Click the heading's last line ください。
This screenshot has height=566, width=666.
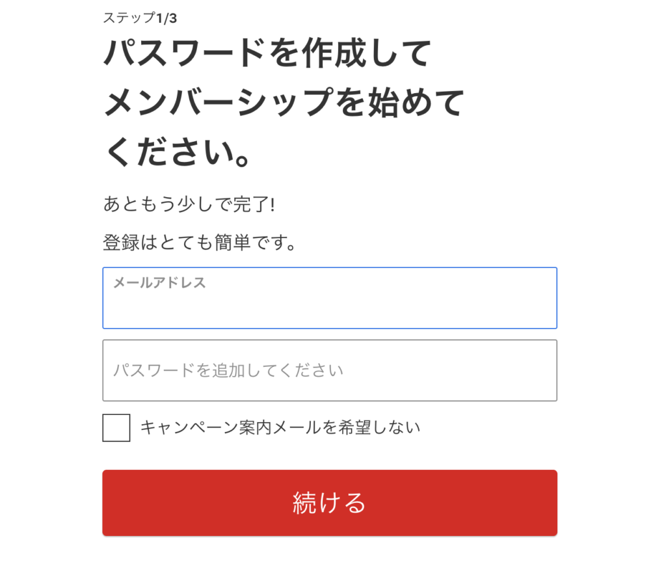[x=177, y=152]
